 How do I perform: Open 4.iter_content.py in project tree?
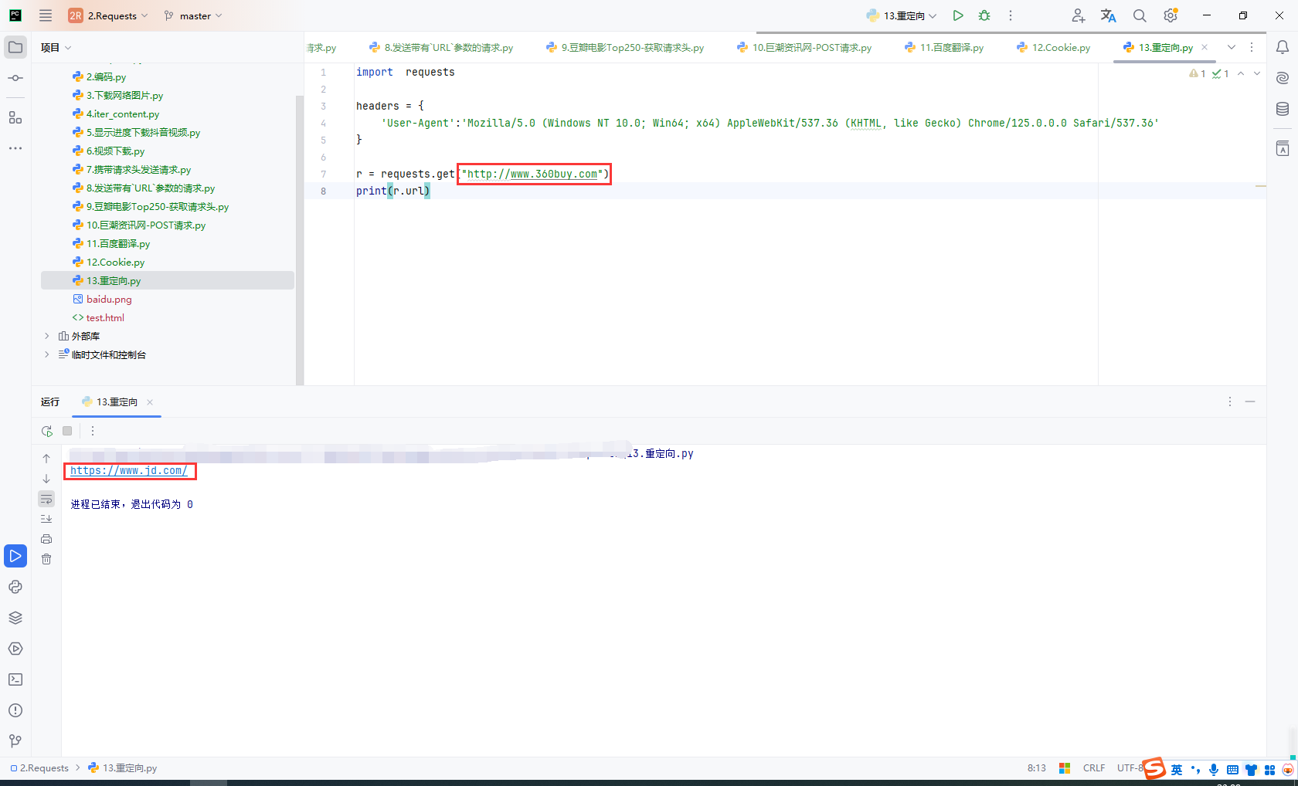pyautogui.click(x=123, y=113)
